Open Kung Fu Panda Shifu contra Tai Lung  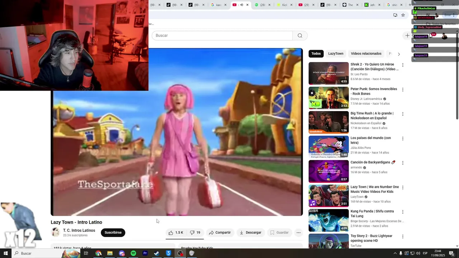(x=372, y=214)
